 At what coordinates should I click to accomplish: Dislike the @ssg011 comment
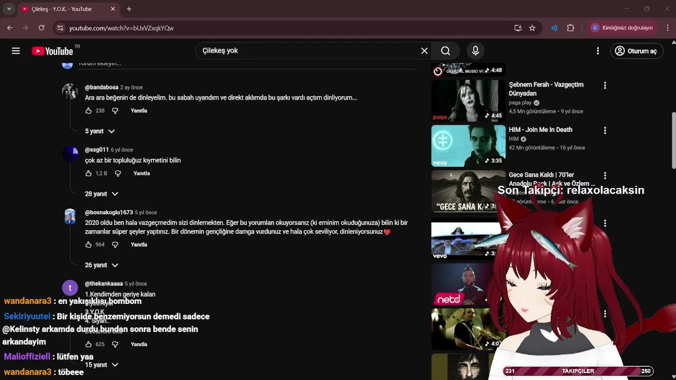click(x=118, y=173)
